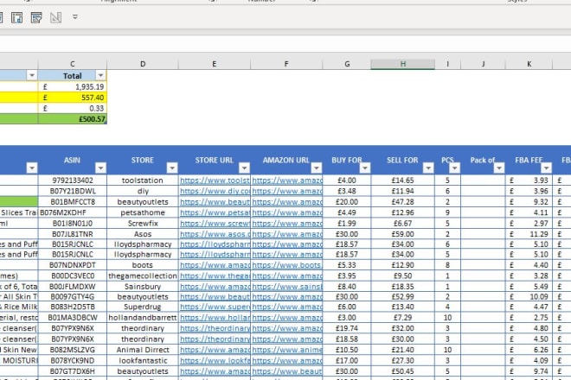
Task: Select the Asos store cell
Action: 143,234
